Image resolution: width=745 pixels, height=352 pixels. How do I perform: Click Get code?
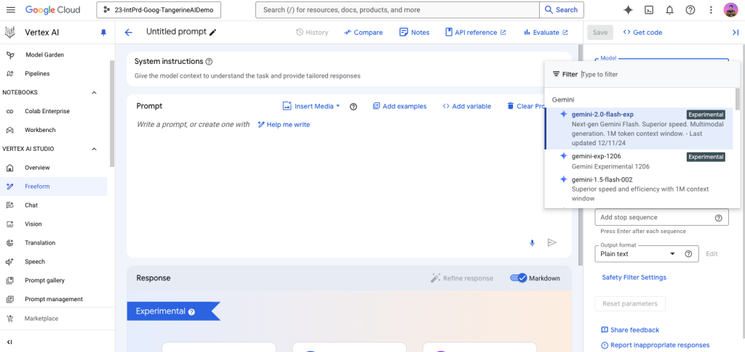click(642, 32)
